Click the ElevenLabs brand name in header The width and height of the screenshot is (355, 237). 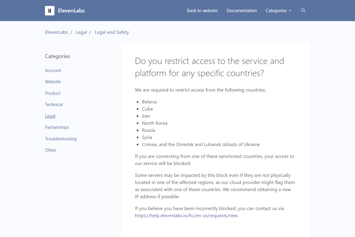coord(71,11)
